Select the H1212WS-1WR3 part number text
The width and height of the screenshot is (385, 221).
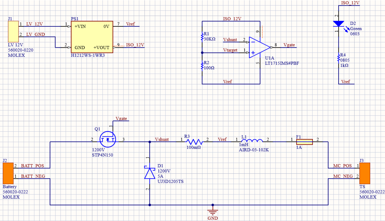(x=88, y=55)
